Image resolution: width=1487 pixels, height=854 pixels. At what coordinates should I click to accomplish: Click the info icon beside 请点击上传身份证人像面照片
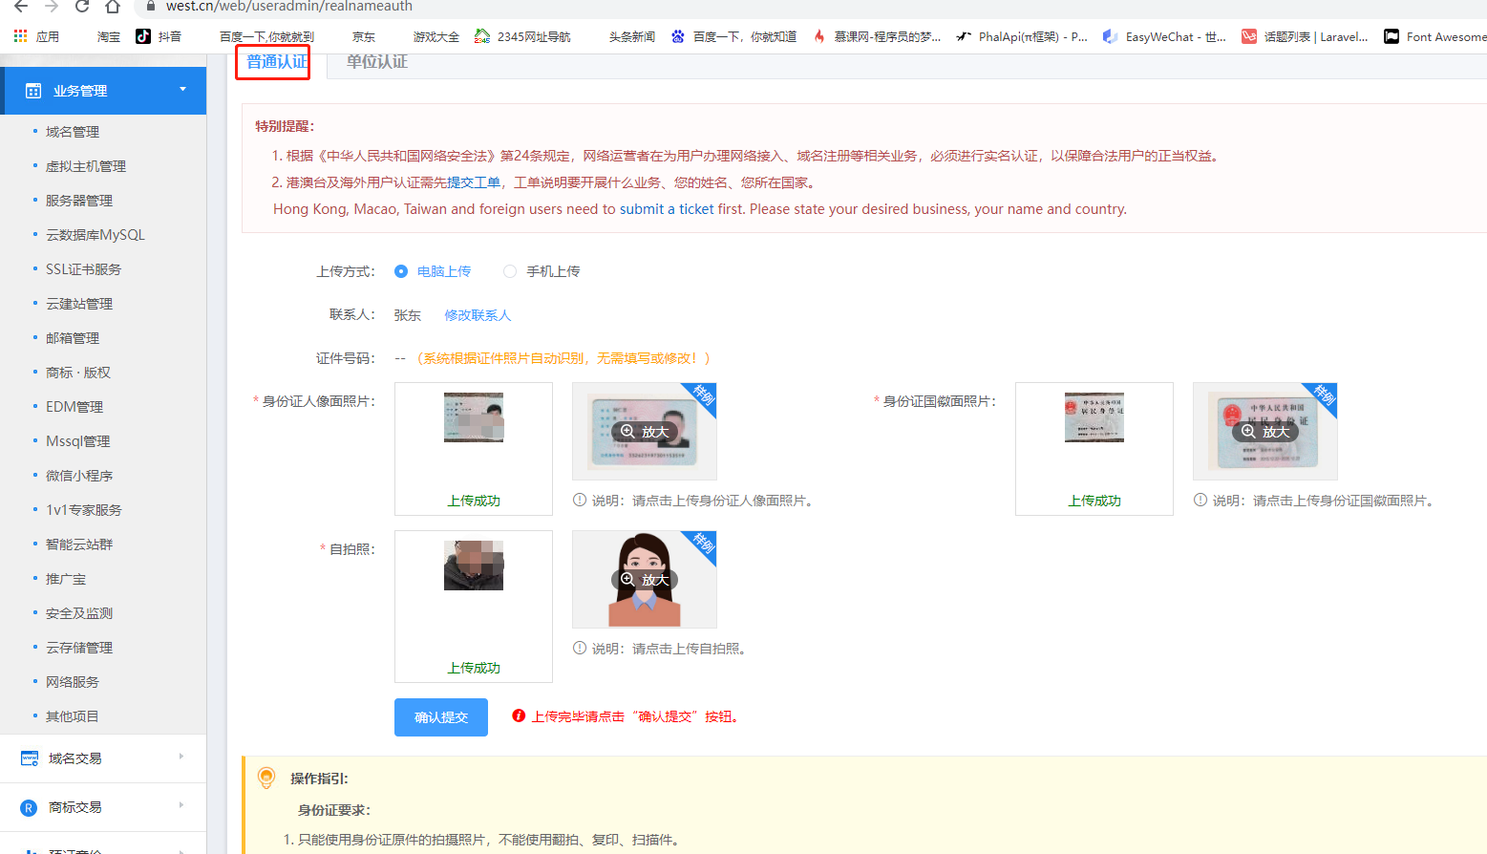[580, 500]
